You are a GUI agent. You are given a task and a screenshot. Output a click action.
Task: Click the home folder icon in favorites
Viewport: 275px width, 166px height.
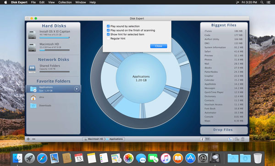pyautogui.click(x=33, y=97)
